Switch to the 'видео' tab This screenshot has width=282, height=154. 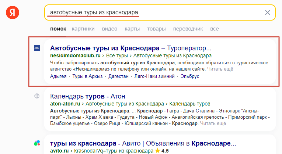click(x=109, y=29)
